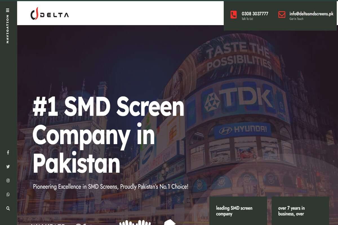Click the "Talk To Us!" text

[247, 19]
